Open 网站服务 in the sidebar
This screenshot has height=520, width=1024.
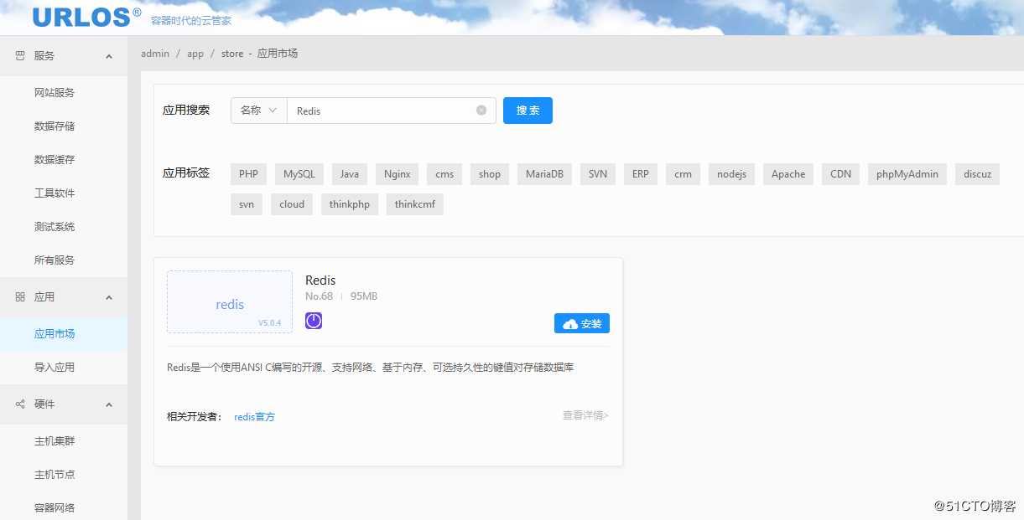(55, 93)
